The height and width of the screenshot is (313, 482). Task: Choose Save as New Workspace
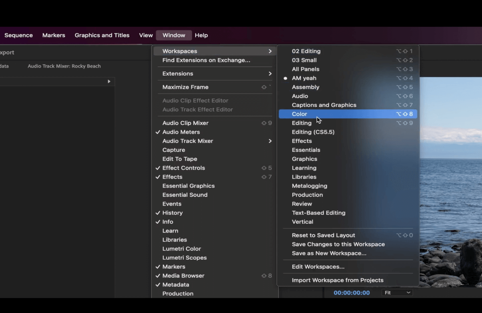[348, 253]
